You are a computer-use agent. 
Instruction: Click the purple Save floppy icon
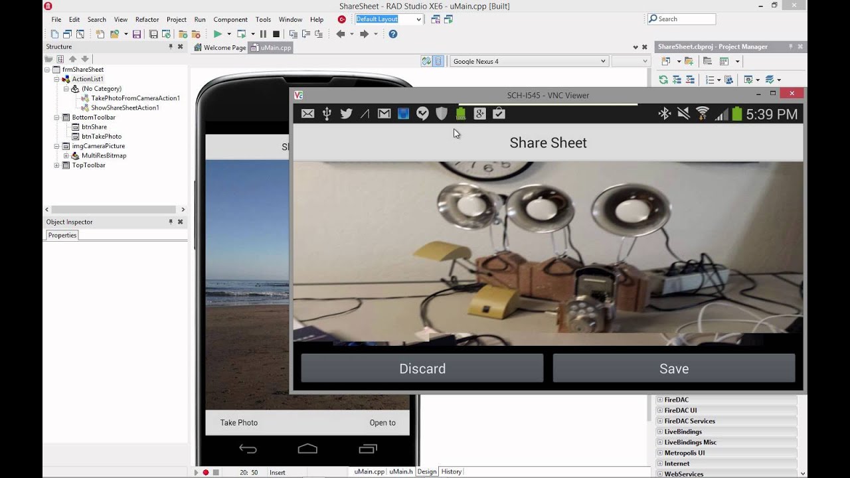137,34
